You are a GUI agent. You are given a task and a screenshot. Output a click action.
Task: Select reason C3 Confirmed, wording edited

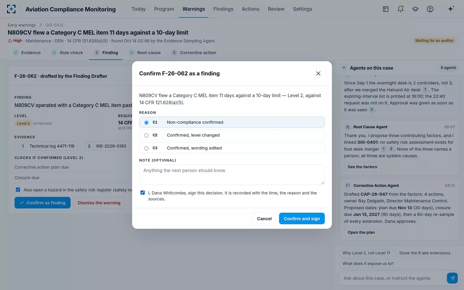232,148
